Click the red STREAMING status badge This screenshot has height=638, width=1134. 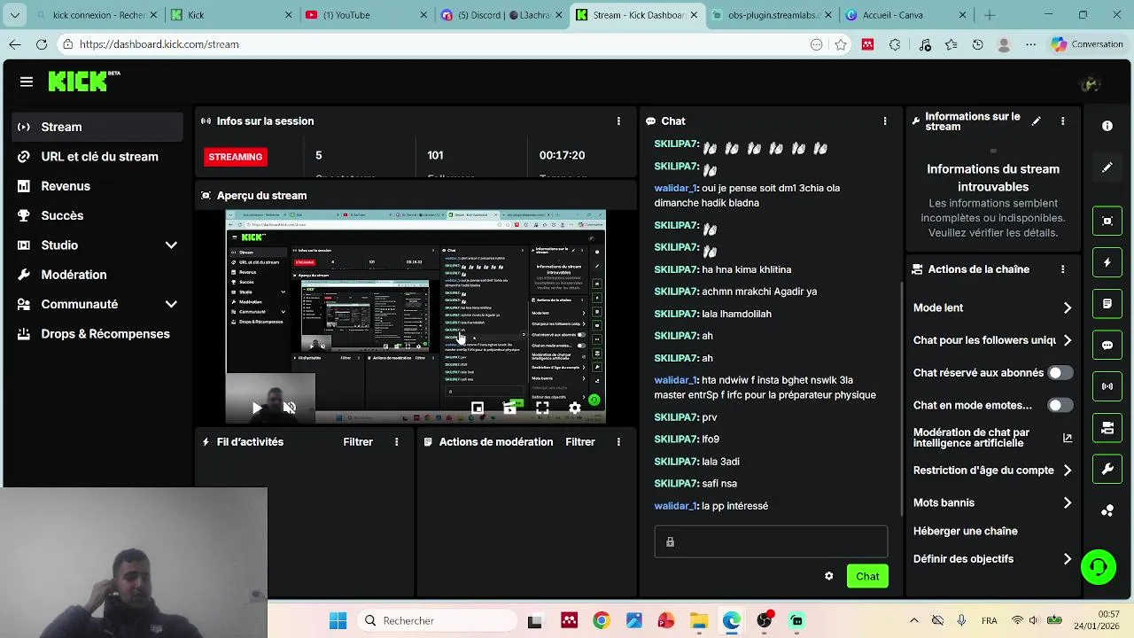pyautogui.click(x=236, y=157)
